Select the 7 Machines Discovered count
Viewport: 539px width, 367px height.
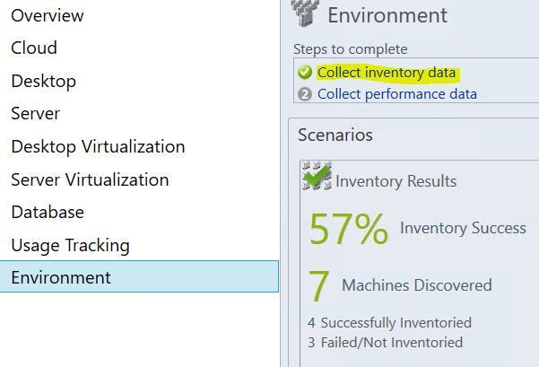319,286
